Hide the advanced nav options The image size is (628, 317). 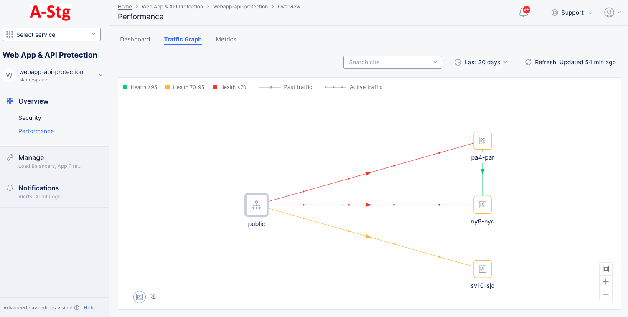89,308
